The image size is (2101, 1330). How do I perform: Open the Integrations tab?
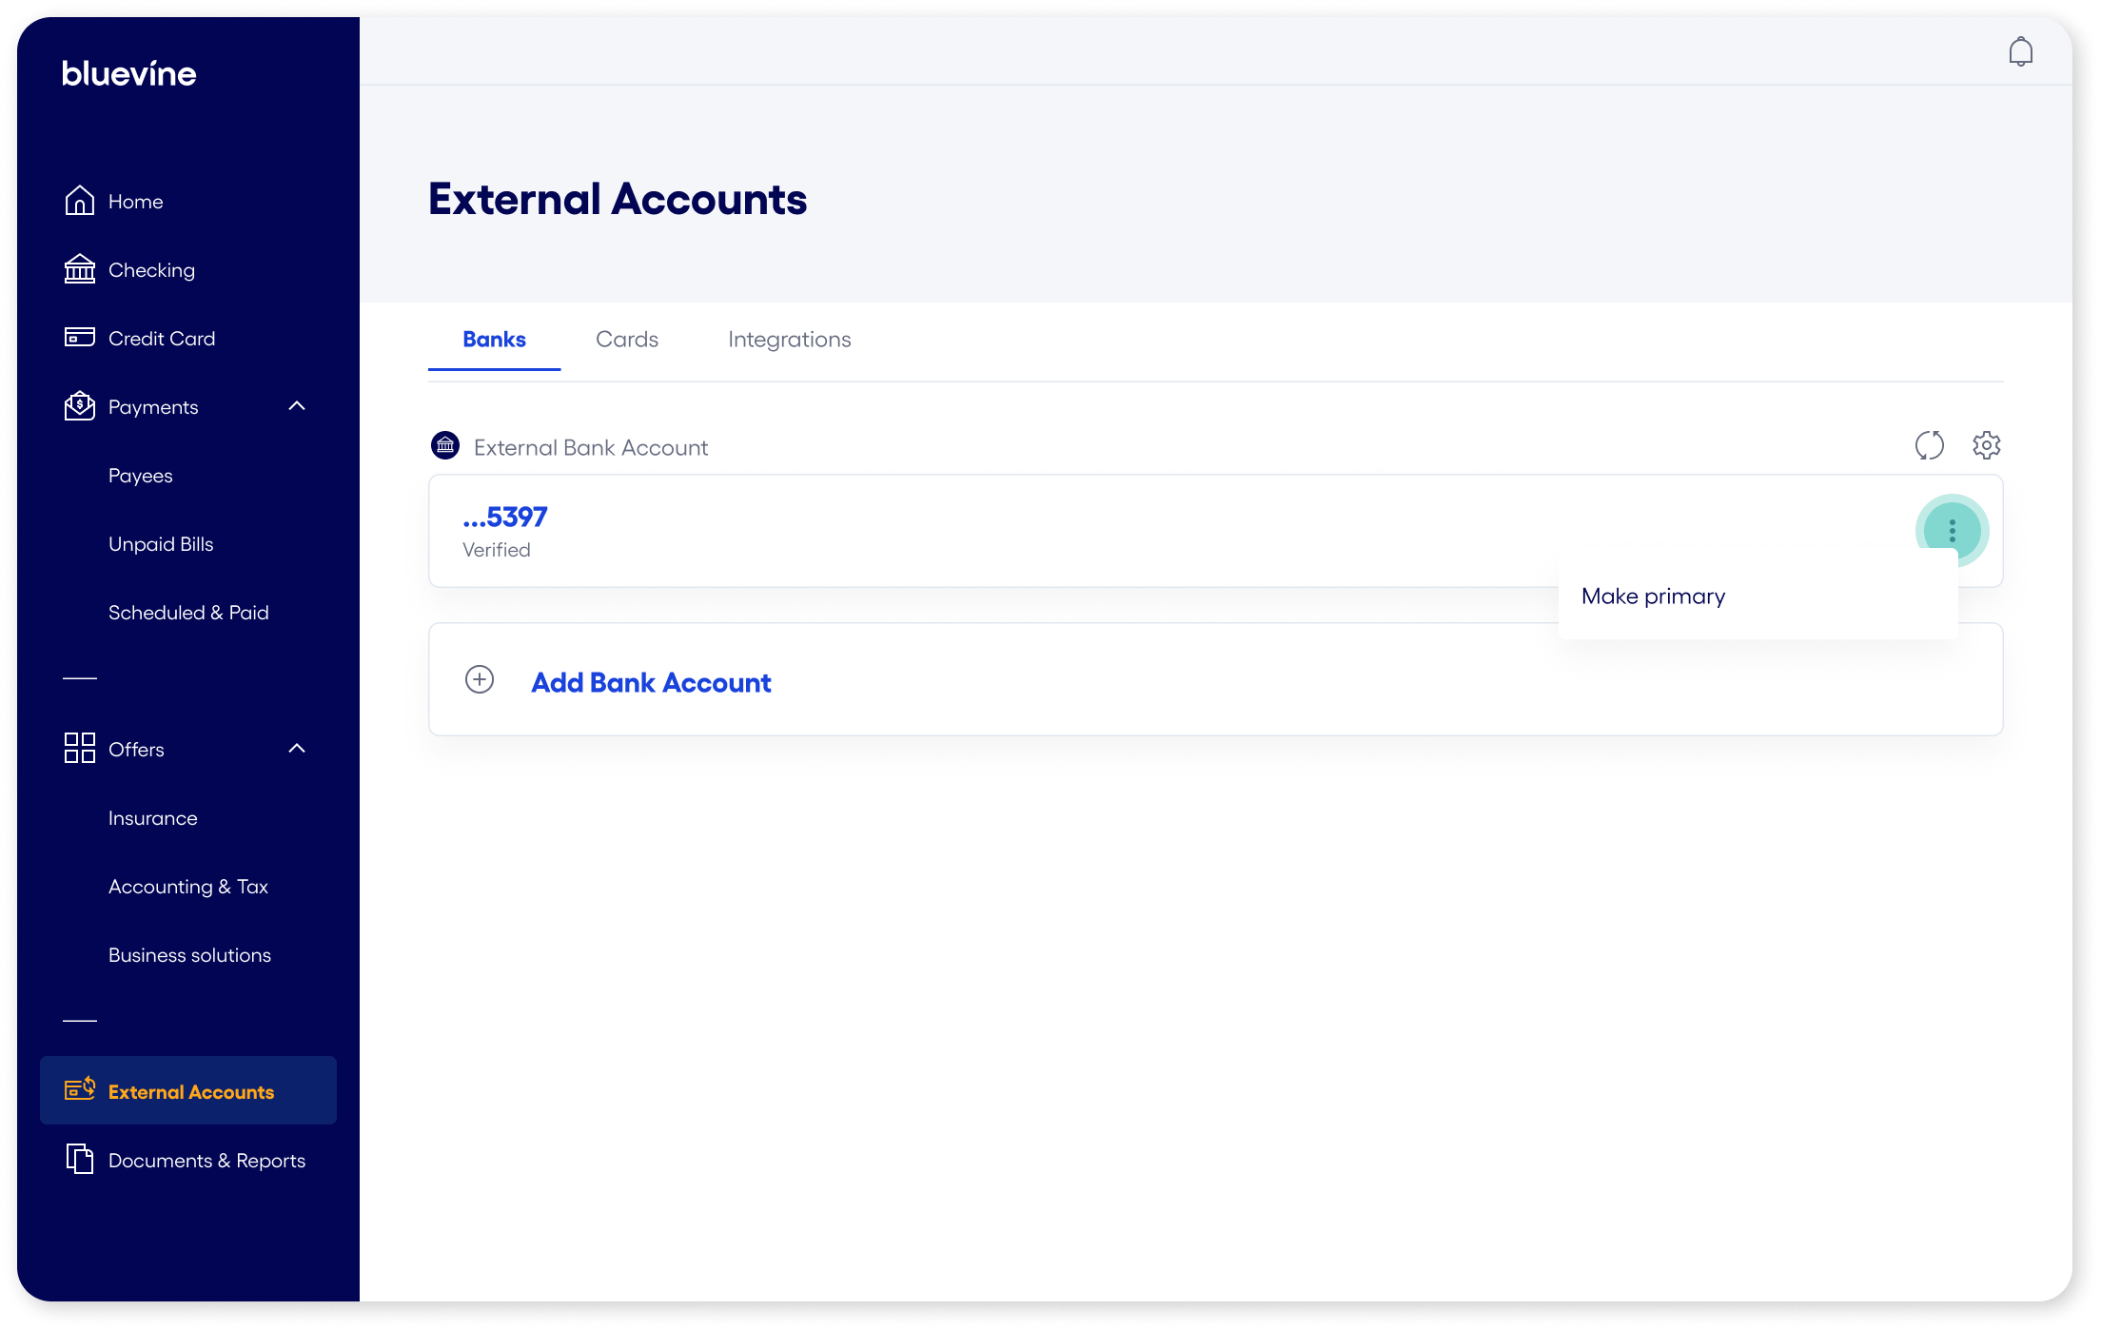pos(789,339)
